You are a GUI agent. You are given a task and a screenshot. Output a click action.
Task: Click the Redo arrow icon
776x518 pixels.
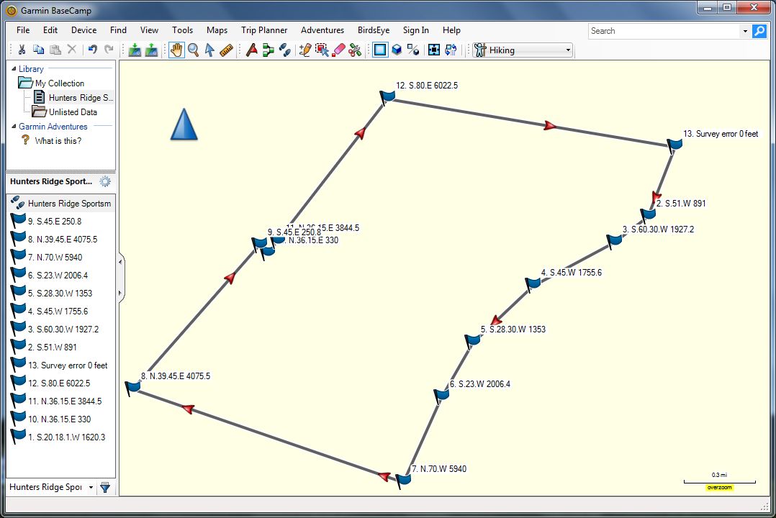point(109,50)
